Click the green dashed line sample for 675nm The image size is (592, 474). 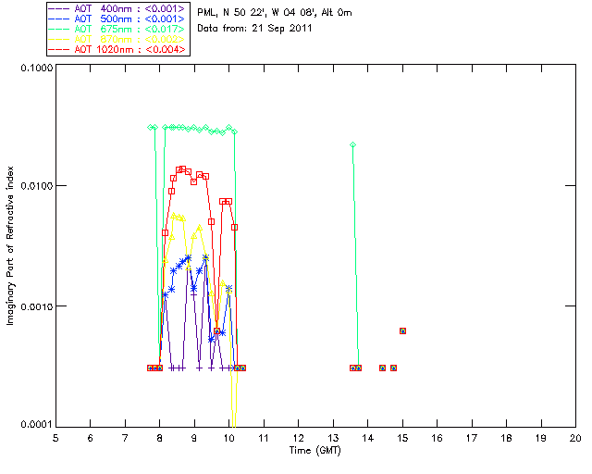point(59,29)
